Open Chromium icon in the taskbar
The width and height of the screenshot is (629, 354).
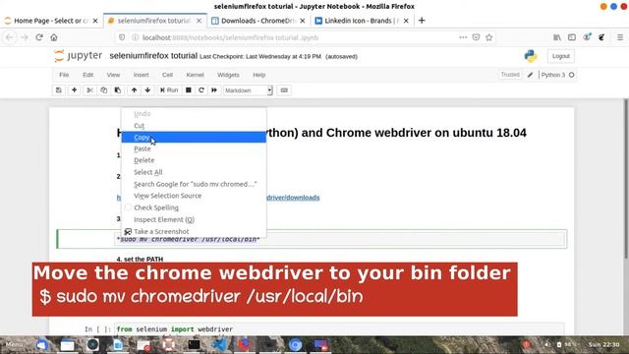[x=295, y=345]
